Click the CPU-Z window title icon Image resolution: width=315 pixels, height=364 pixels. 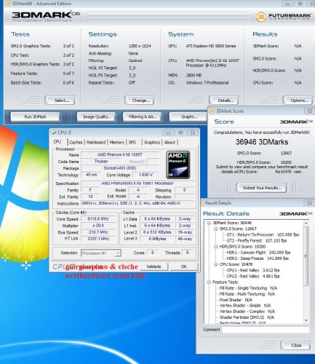[x=53, y=132]
